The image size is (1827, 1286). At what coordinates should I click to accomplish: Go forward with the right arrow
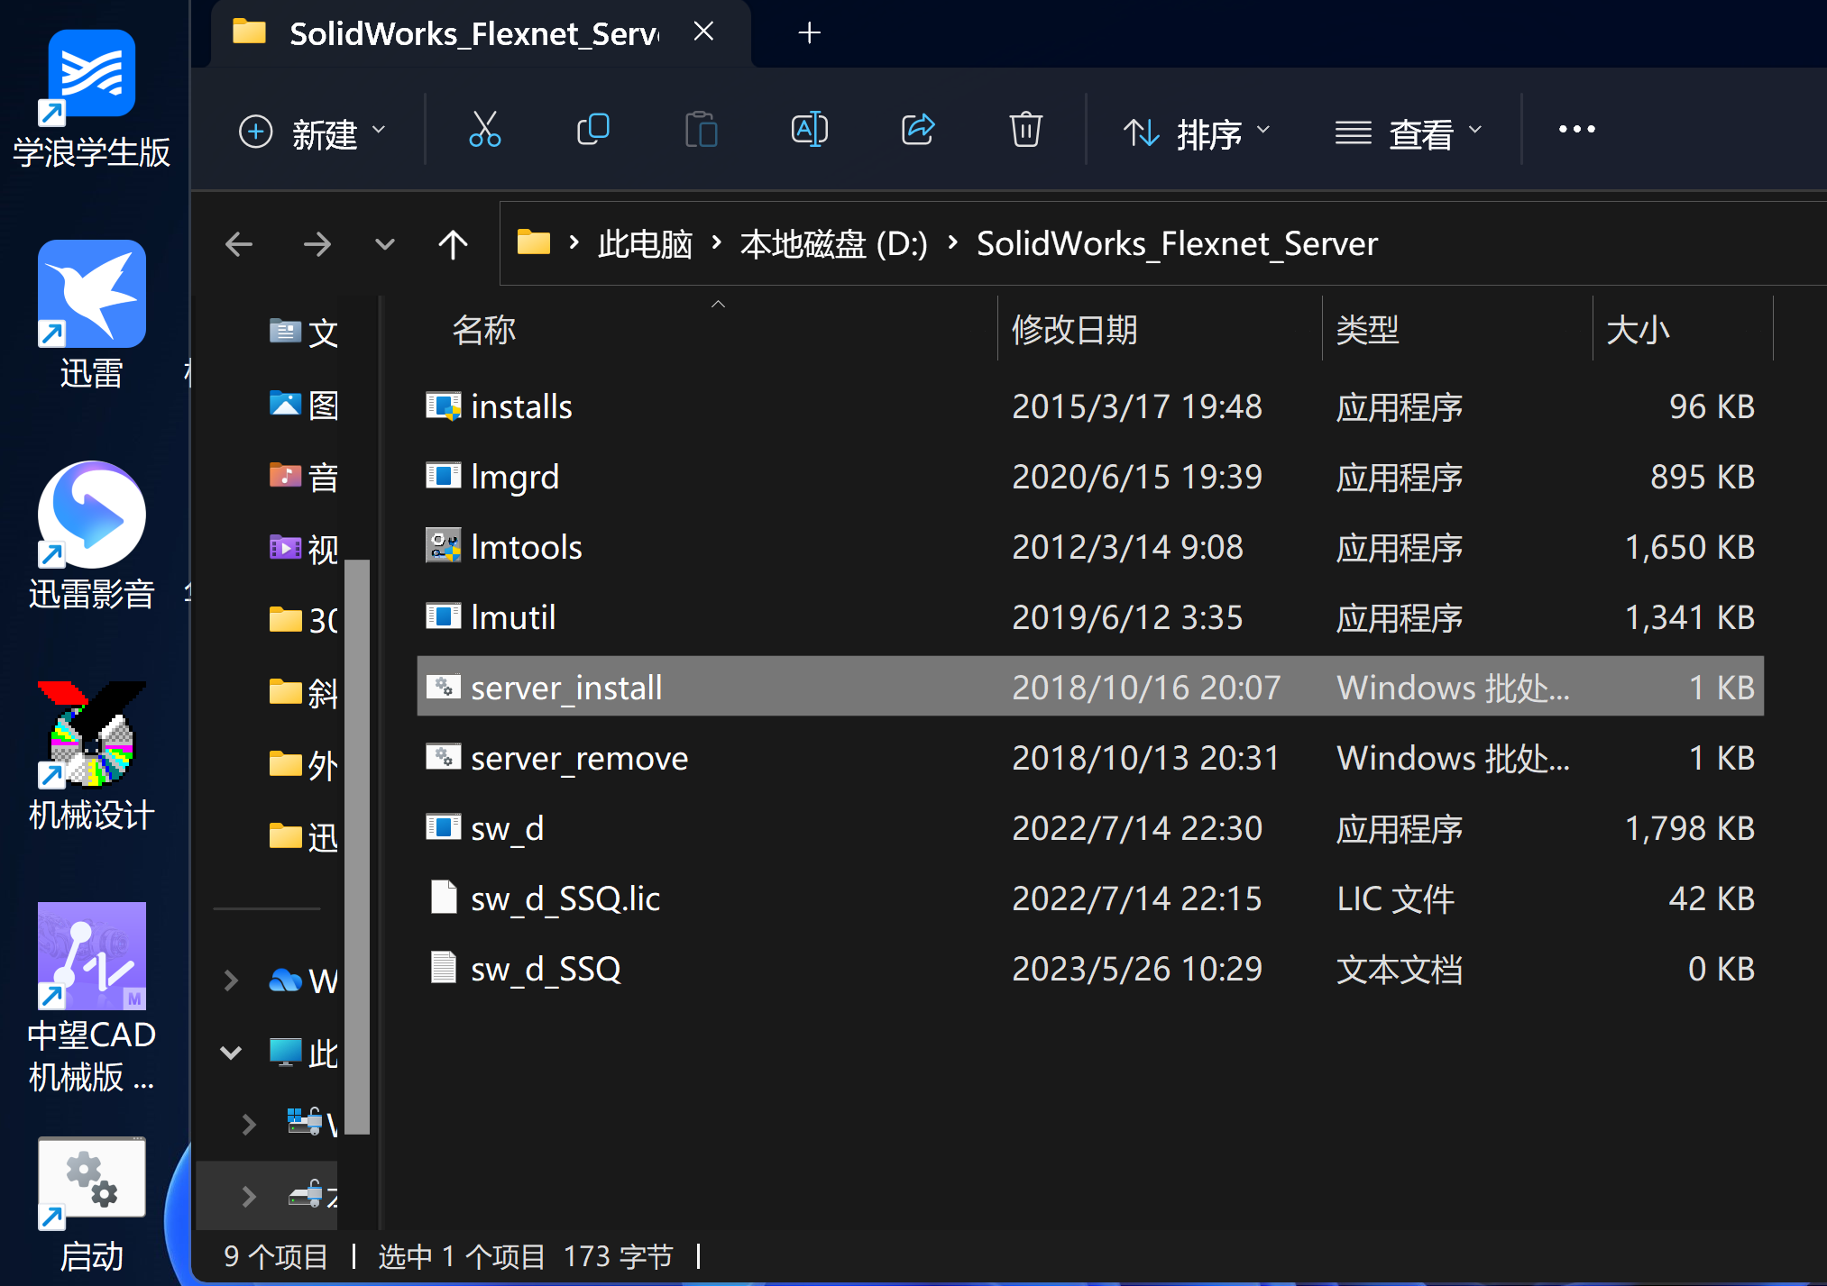tap(317, 244)
